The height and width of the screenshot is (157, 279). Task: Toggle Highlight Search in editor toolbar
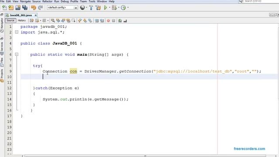coord(68,20)
